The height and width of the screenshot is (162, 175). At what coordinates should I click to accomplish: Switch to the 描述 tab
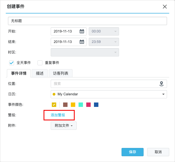click(40, 73)
